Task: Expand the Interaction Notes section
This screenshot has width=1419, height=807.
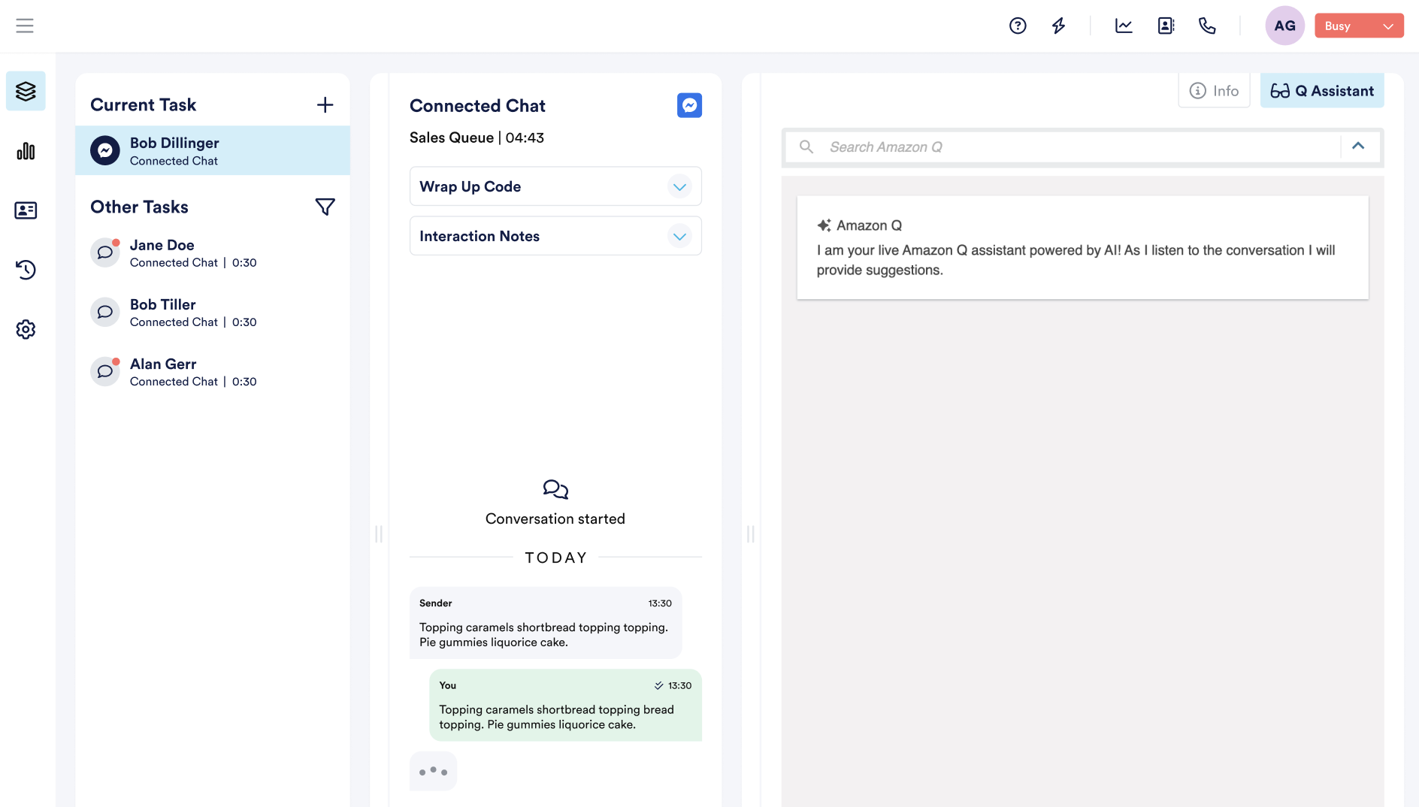Action: (x=679, y=236)
